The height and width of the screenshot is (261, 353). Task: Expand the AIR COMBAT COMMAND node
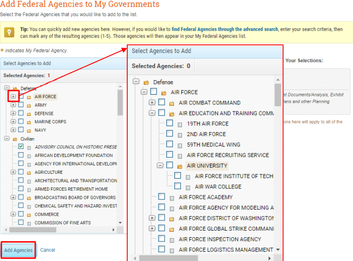click(152, 103)
